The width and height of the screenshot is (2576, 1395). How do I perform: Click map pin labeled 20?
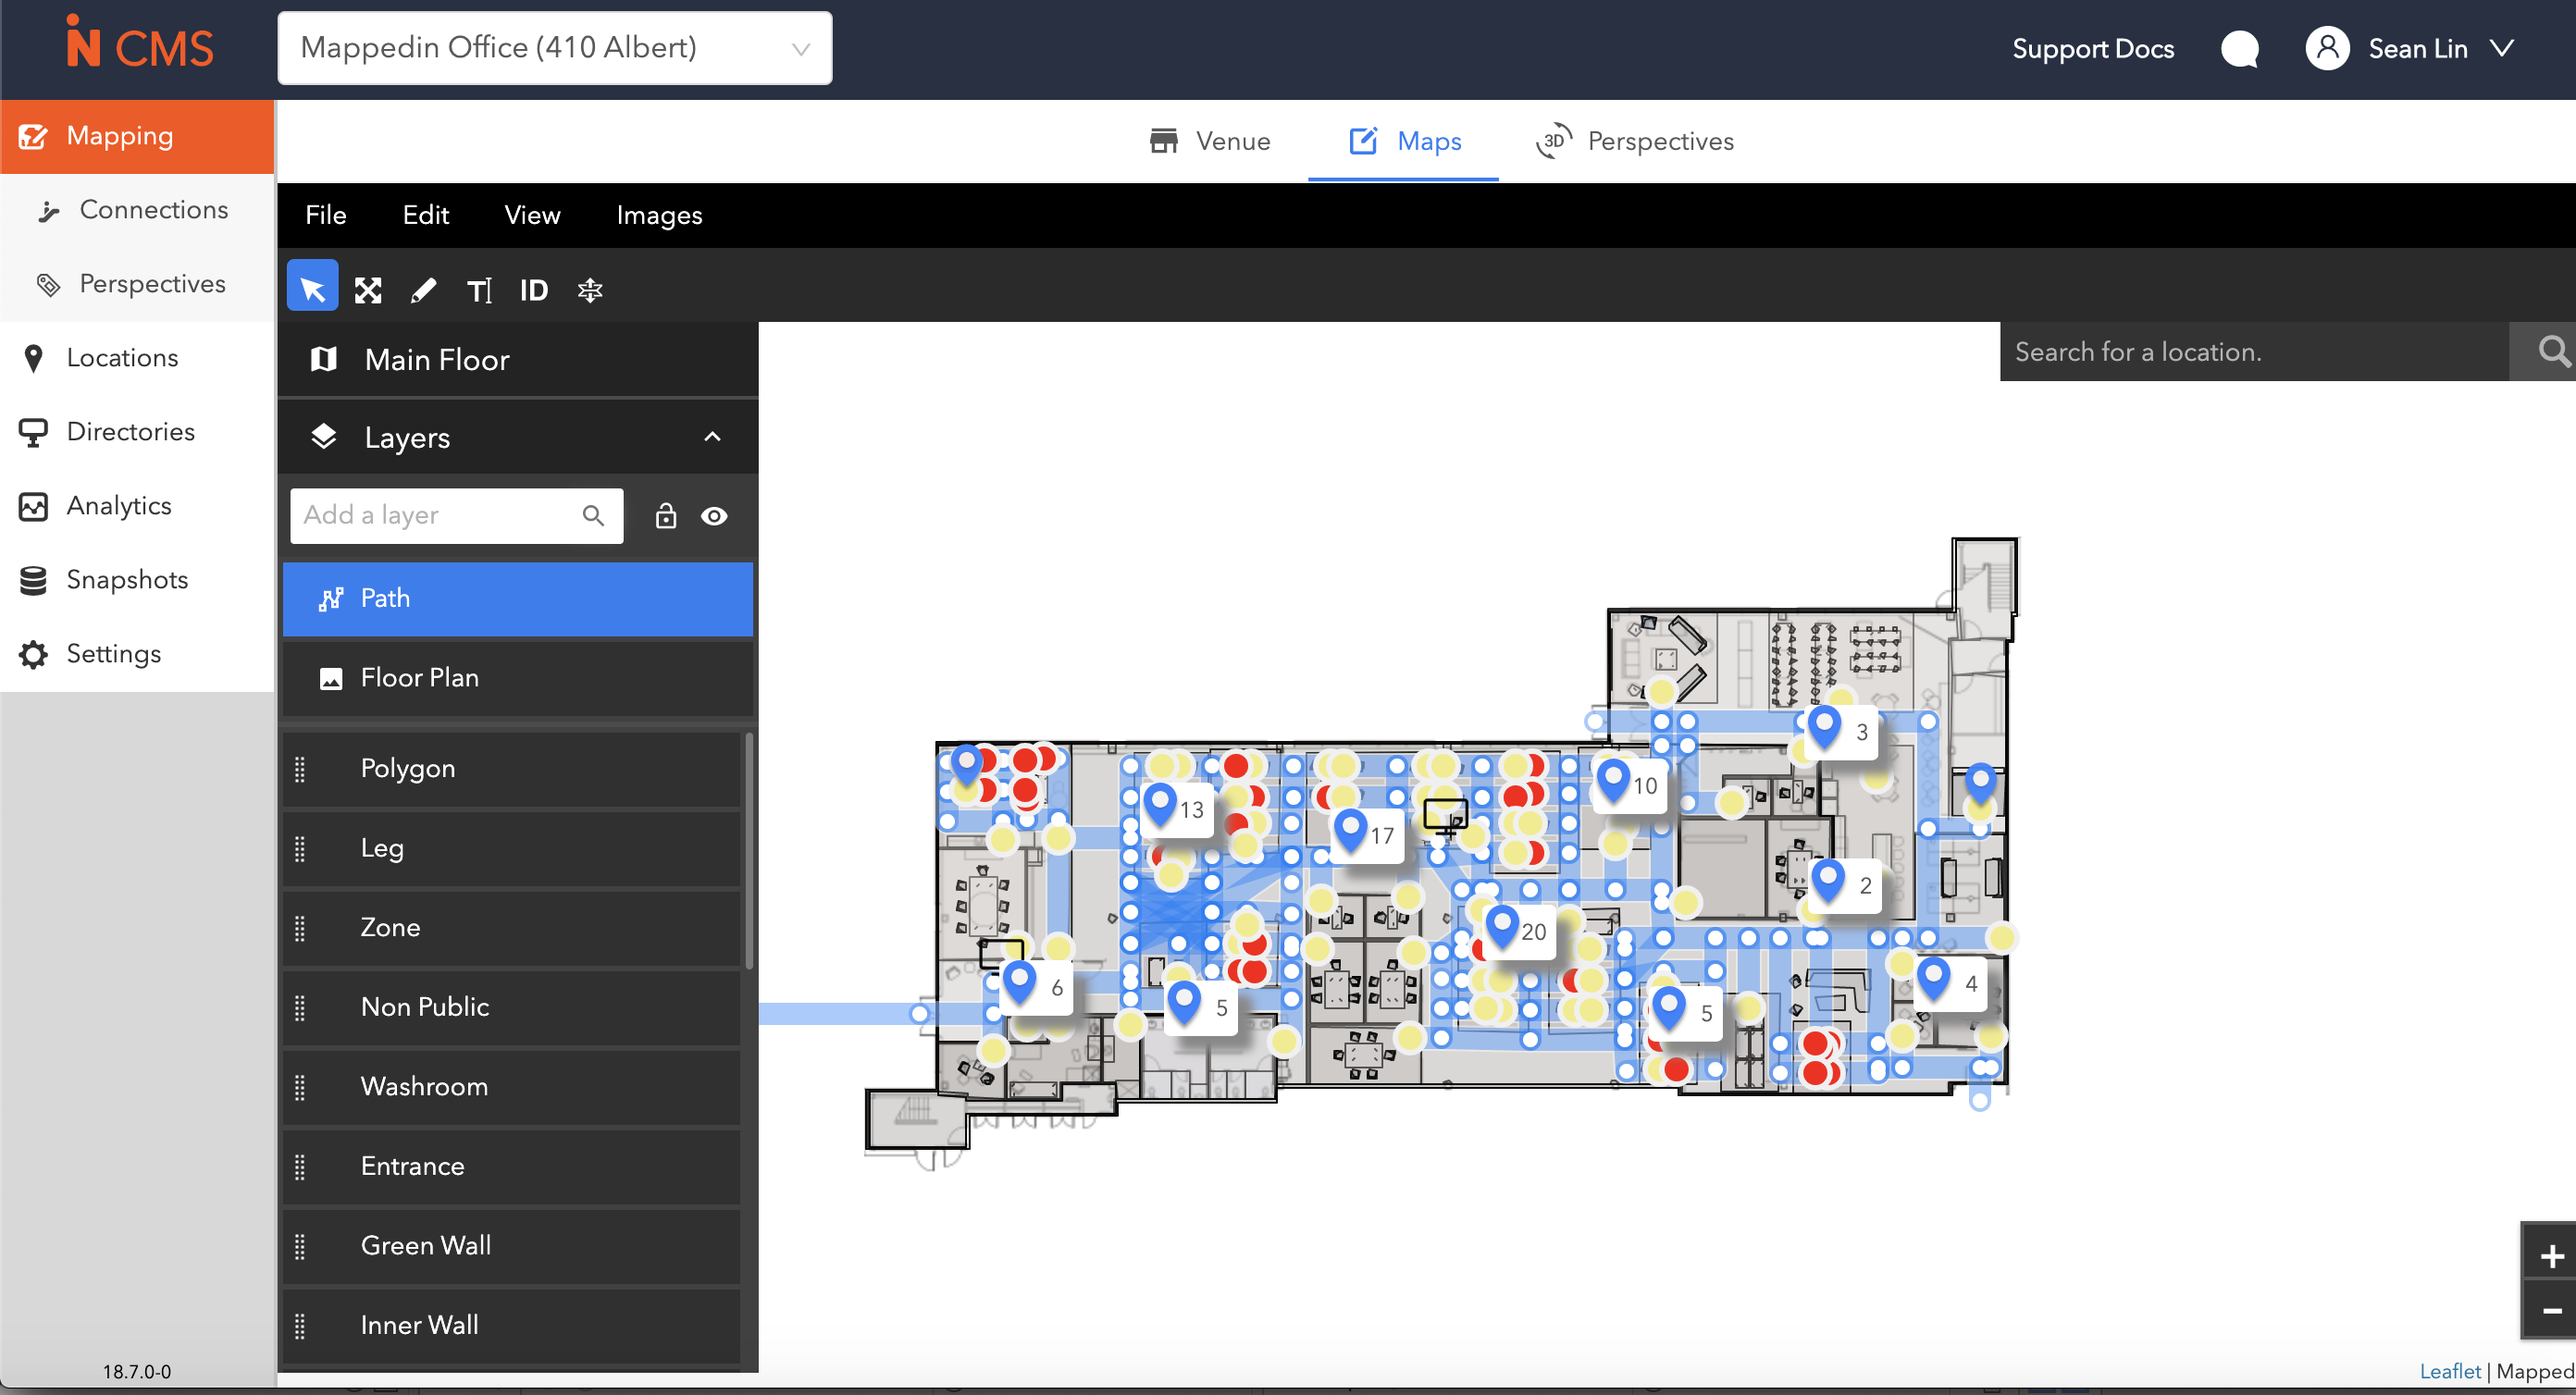1502,926
